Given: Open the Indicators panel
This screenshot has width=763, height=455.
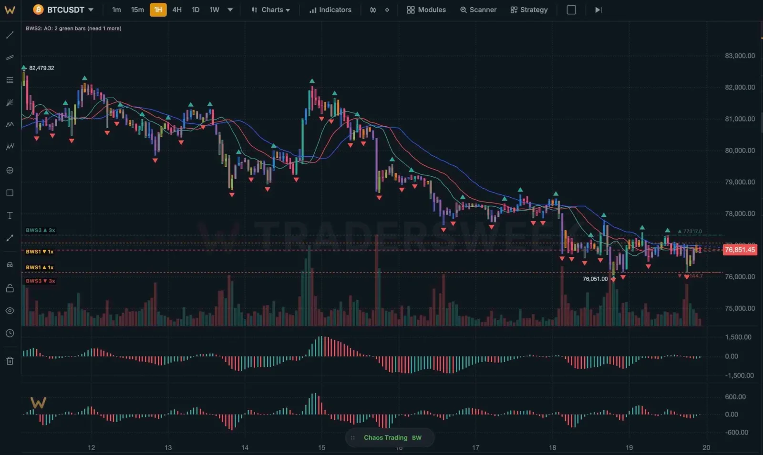Looking at the screenshot, I should [x=330, y=10].
